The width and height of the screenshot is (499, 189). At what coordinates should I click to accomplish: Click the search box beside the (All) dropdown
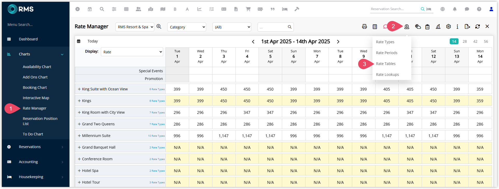276,27
